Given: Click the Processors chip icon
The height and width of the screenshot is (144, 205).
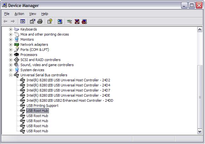Looking at the screenshot, I should pyautogui.click(x=17, y=55).
